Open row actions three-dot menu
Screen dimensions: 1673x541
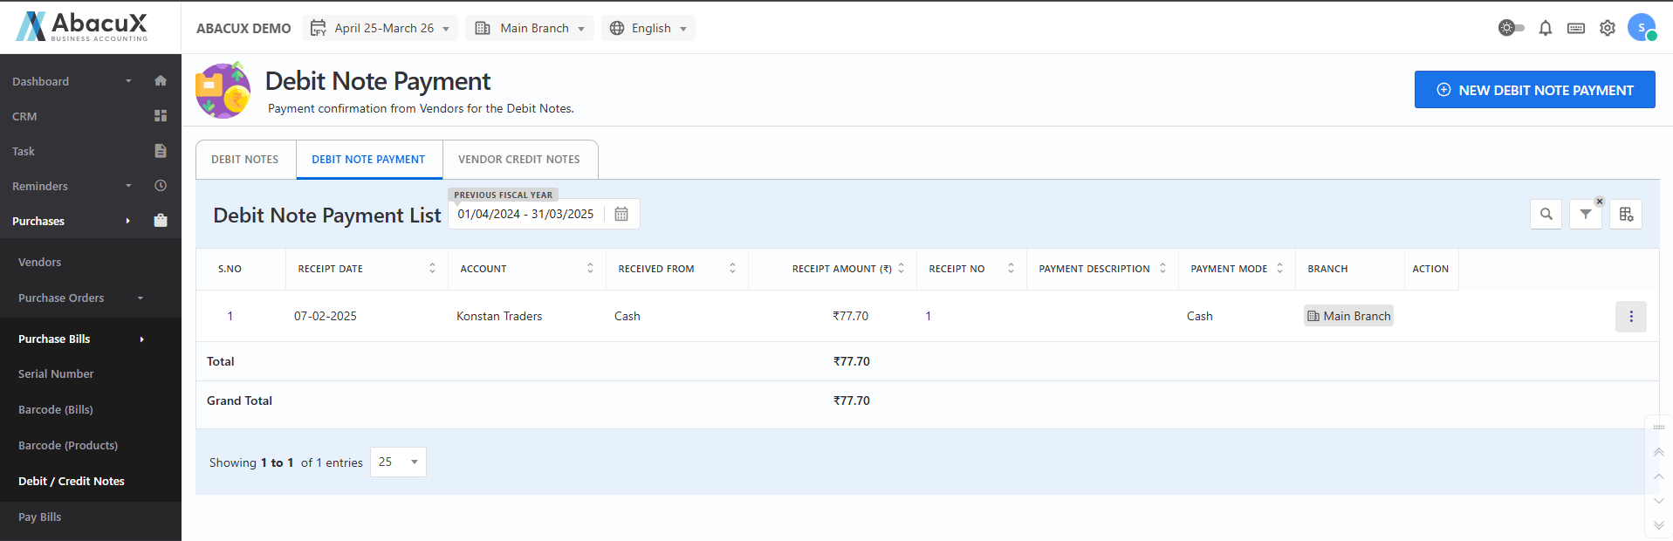tap(1630, 317)
